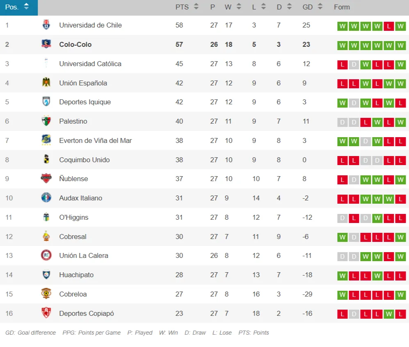Open the Deportes Iquique team page

tap(85, 102)
